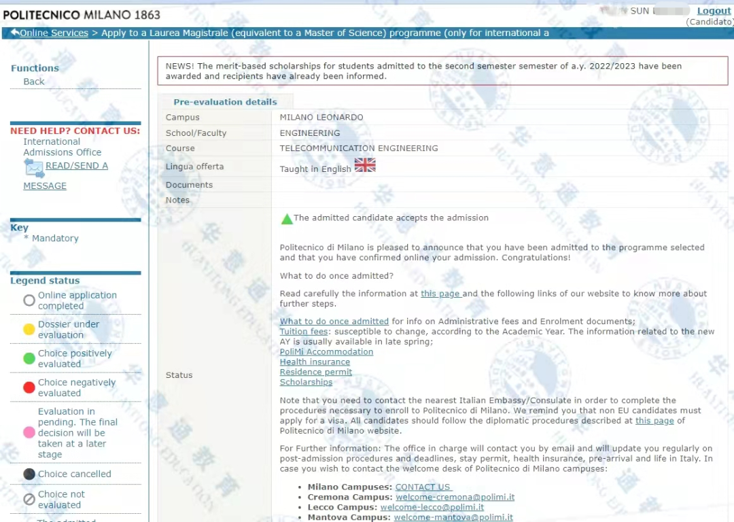Click the Status row label
Image resolution: width=734 pixels, height=522 pixels.
point(179,375)
